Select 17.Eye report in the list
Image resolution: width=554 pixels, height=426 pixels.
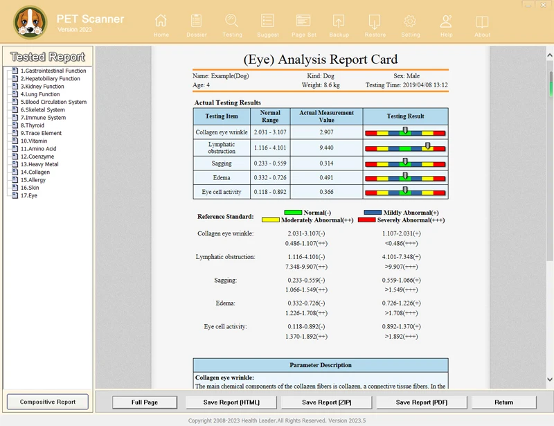click(x=30, y=195)
